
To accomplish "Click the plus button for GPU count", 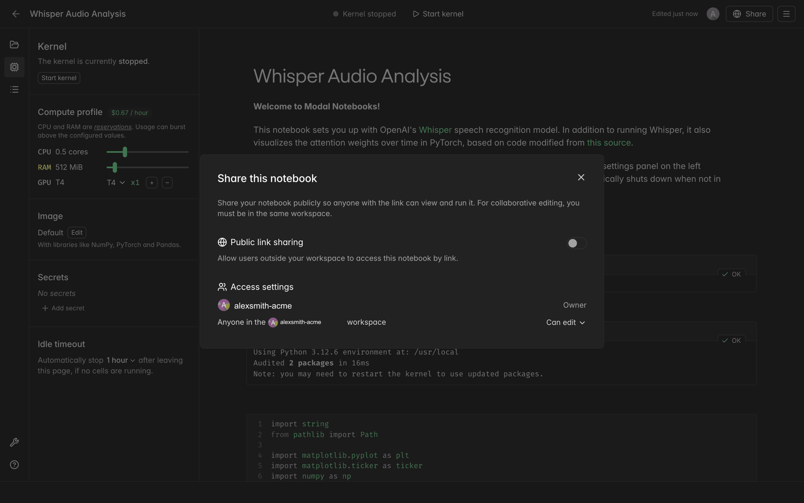I will (x=152, y=183).
